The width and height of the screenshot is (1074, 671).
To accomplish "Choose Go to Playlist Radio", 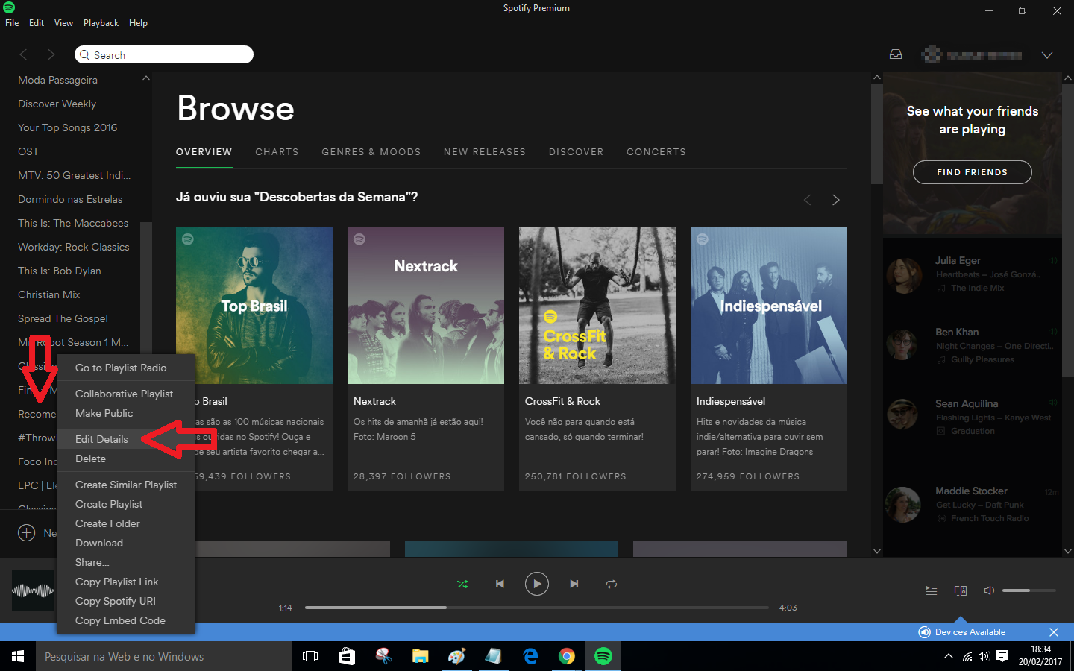I will click(126, 368).
